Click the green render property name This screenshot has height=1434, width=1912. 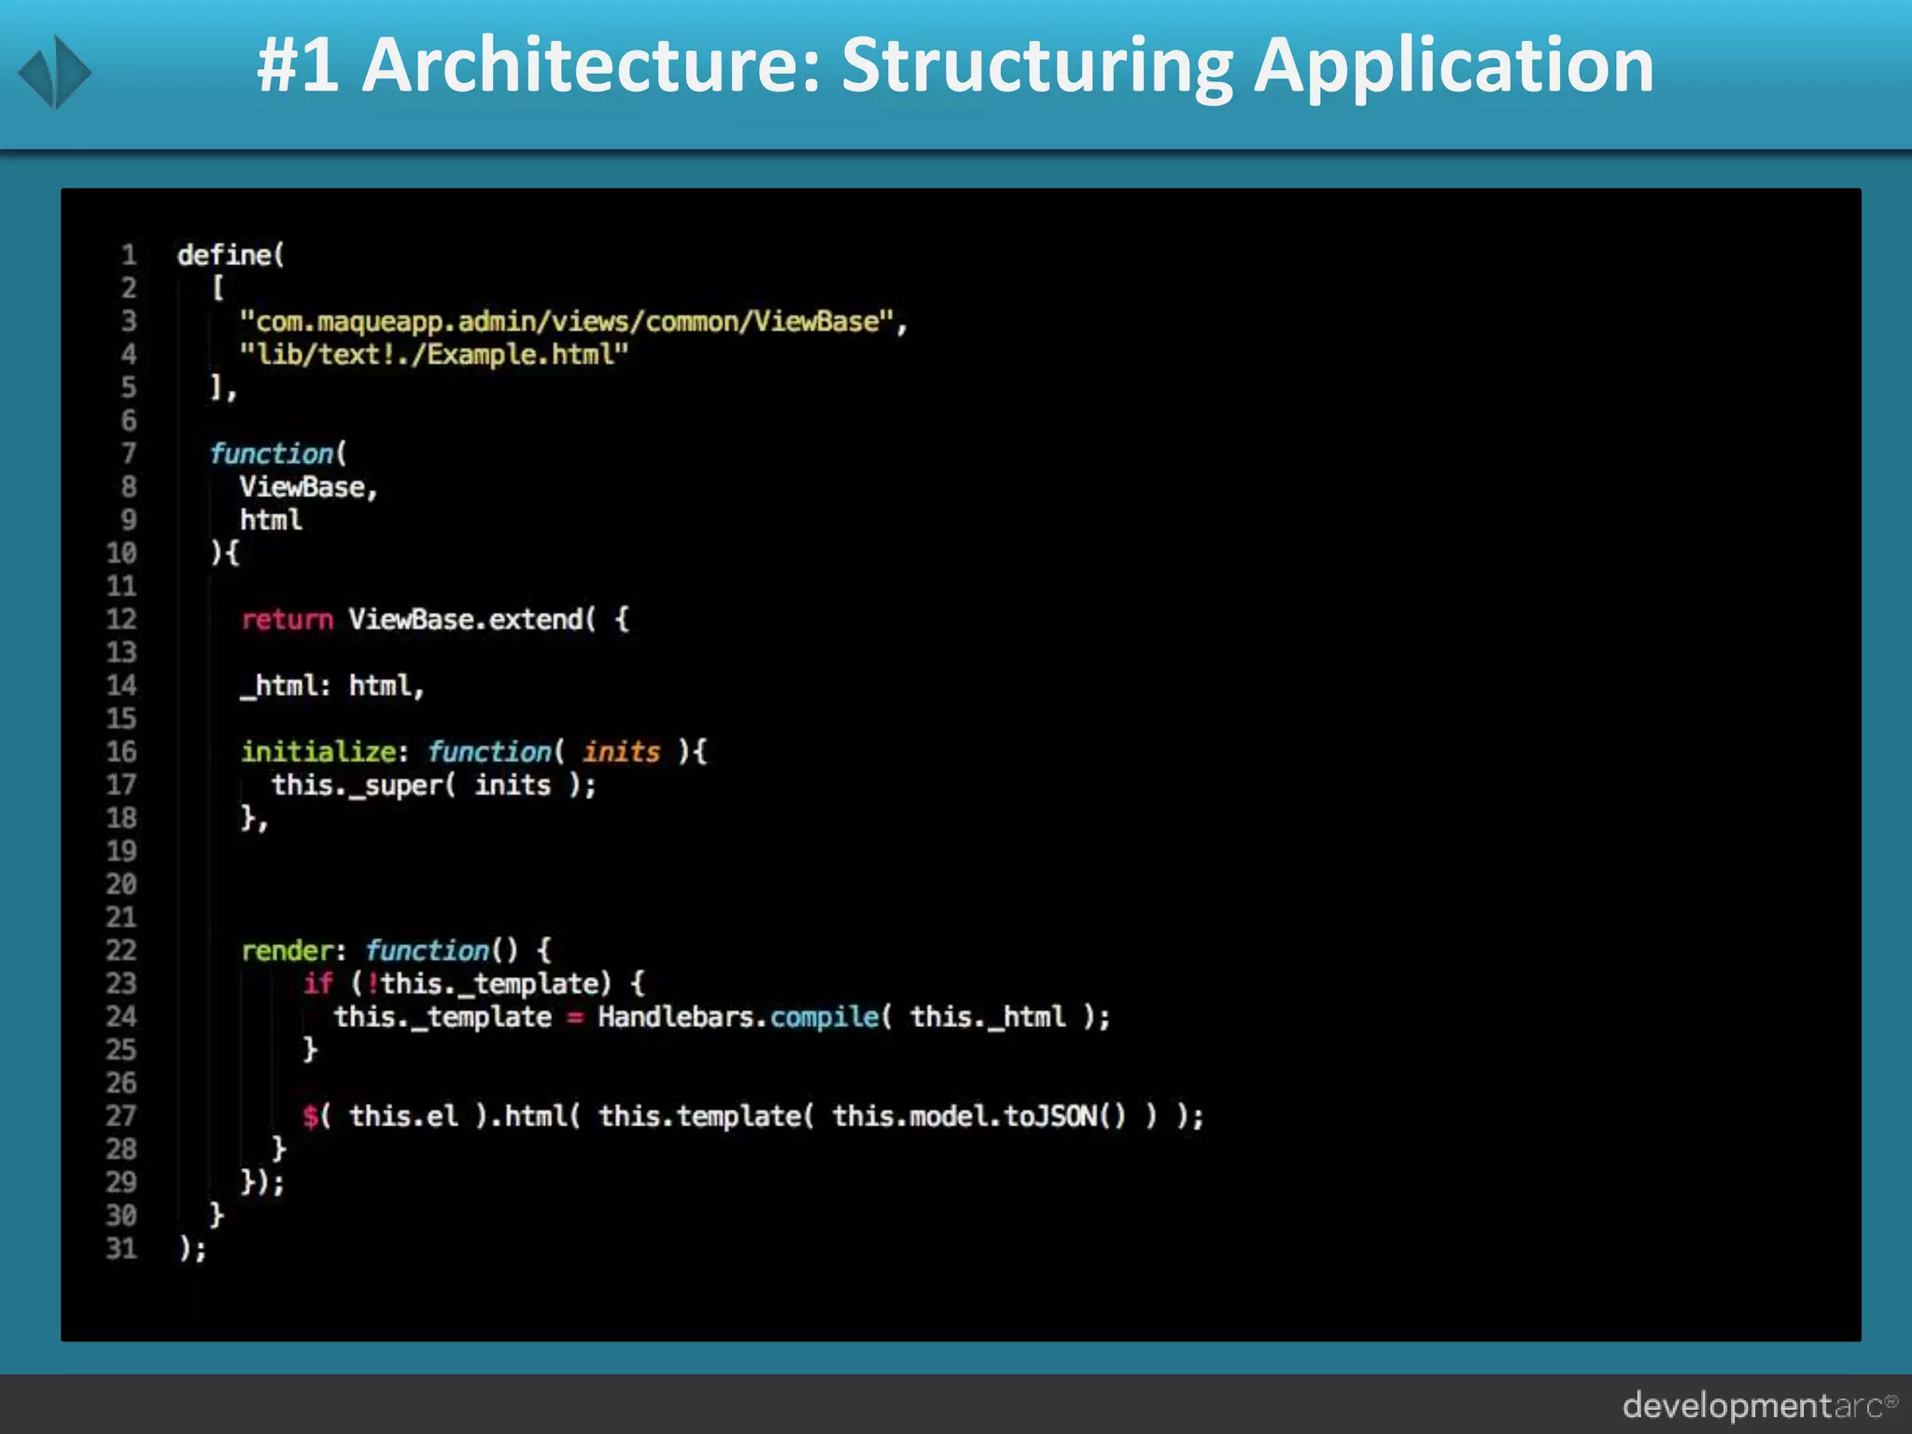pos(287,951)
